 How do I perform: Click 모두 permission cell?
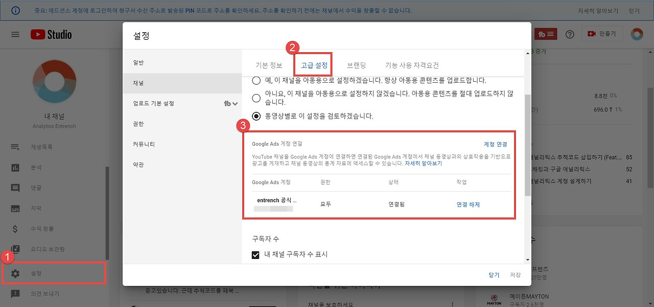click(x=325, y=204)
